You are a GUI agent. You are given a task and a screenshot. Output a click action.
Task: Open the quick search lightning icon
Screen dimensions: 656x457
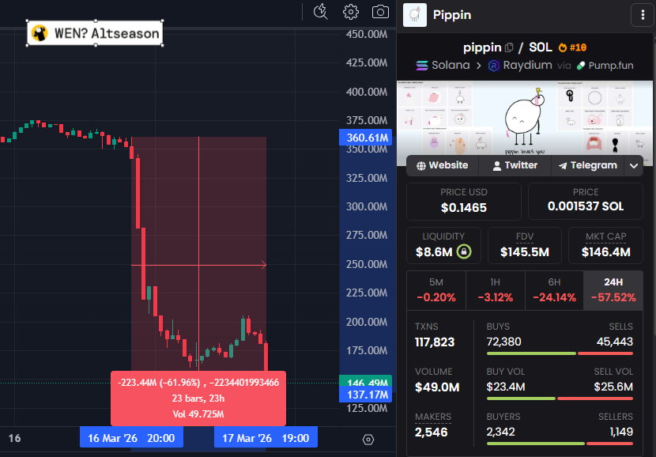(320, 11)
